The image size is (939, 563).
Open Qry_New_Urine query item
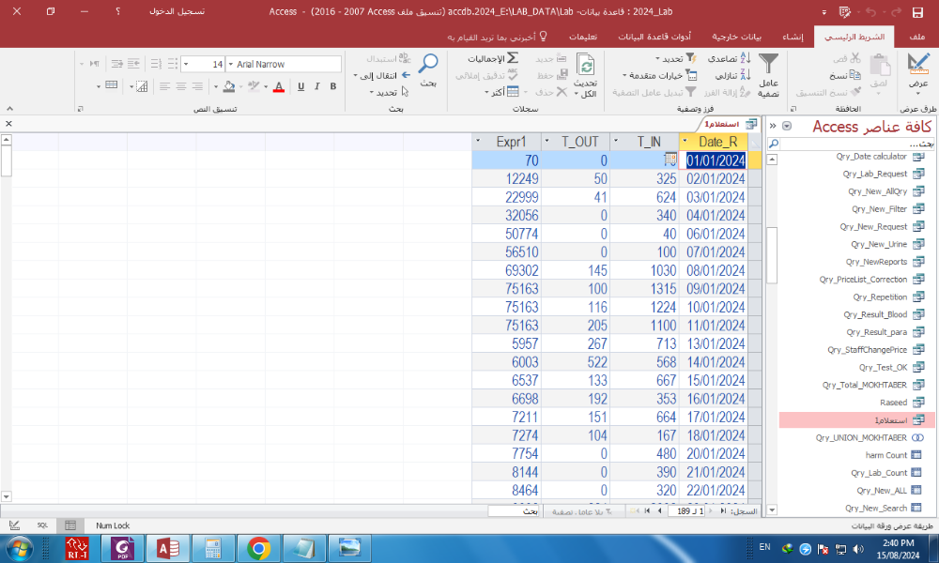click(x=887, y=244)
